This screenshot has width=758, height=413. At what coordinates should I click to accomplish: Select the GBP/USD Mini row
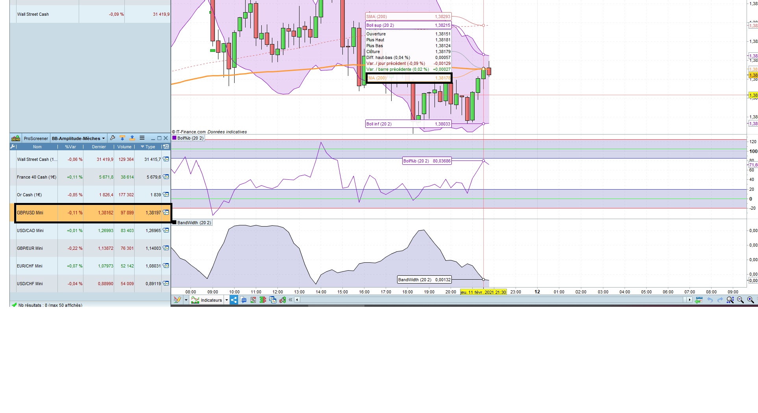[x=90, y=213]
